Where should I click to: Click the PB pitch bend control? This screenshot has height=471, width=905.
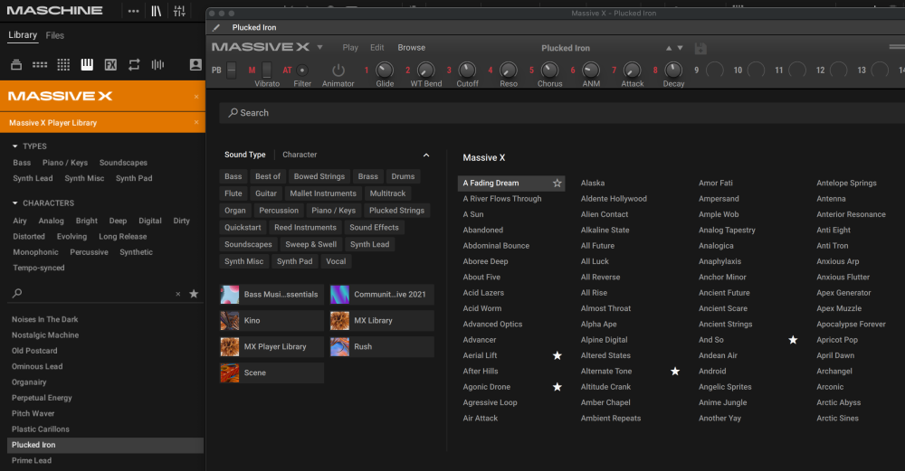pyautogui.click(x=232, y=70)
